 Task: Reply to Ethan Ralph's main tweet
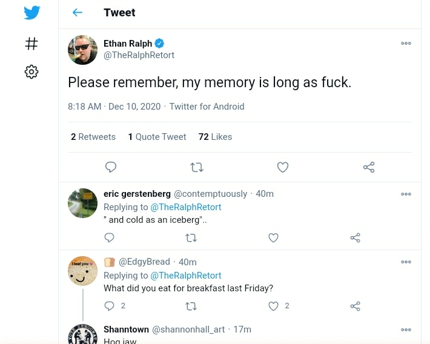(x=111, y=167)
